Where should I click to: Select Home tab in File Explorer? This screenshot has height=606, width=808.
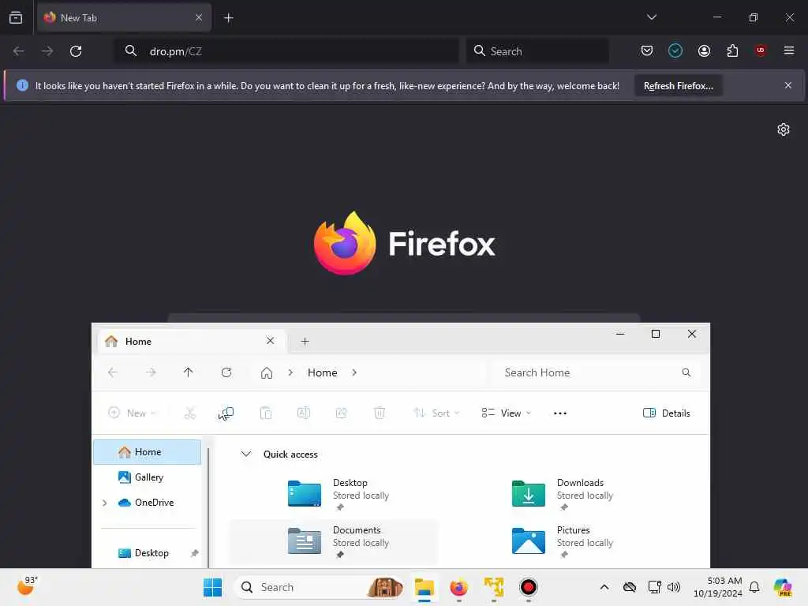tap(191, 341)
